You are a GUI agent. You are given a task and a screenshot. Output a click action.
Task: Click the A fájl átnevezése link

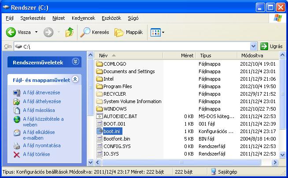[41, 93]
